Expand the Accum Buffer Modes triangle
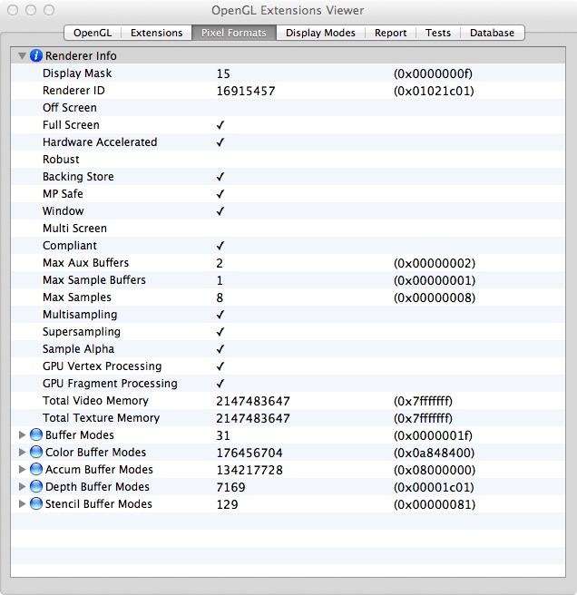This screenshot has height=595, width=577. click(22, 470)
